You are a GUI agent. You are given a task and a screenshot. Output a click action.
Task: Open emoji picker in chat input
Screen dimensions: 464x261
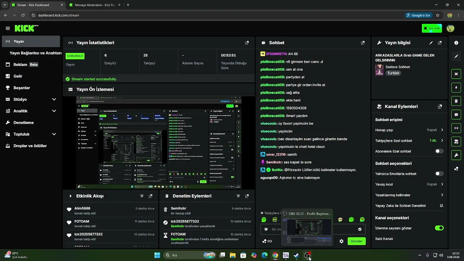point(360,229)
